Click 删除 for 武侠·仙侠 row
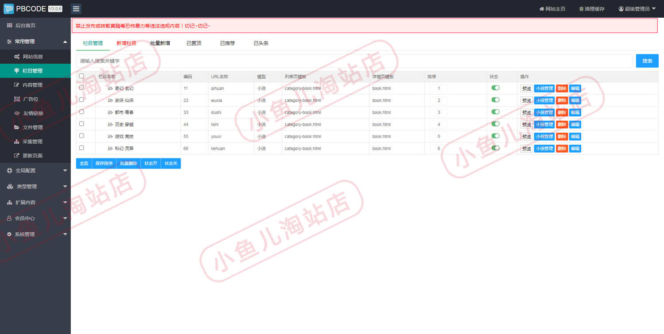This screenshot has height=334, width=664. (562, 100)
